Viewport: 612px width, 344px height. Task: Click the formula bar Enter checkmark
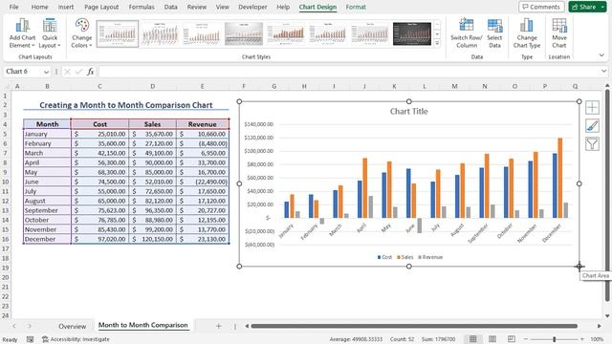click(78, 72)
